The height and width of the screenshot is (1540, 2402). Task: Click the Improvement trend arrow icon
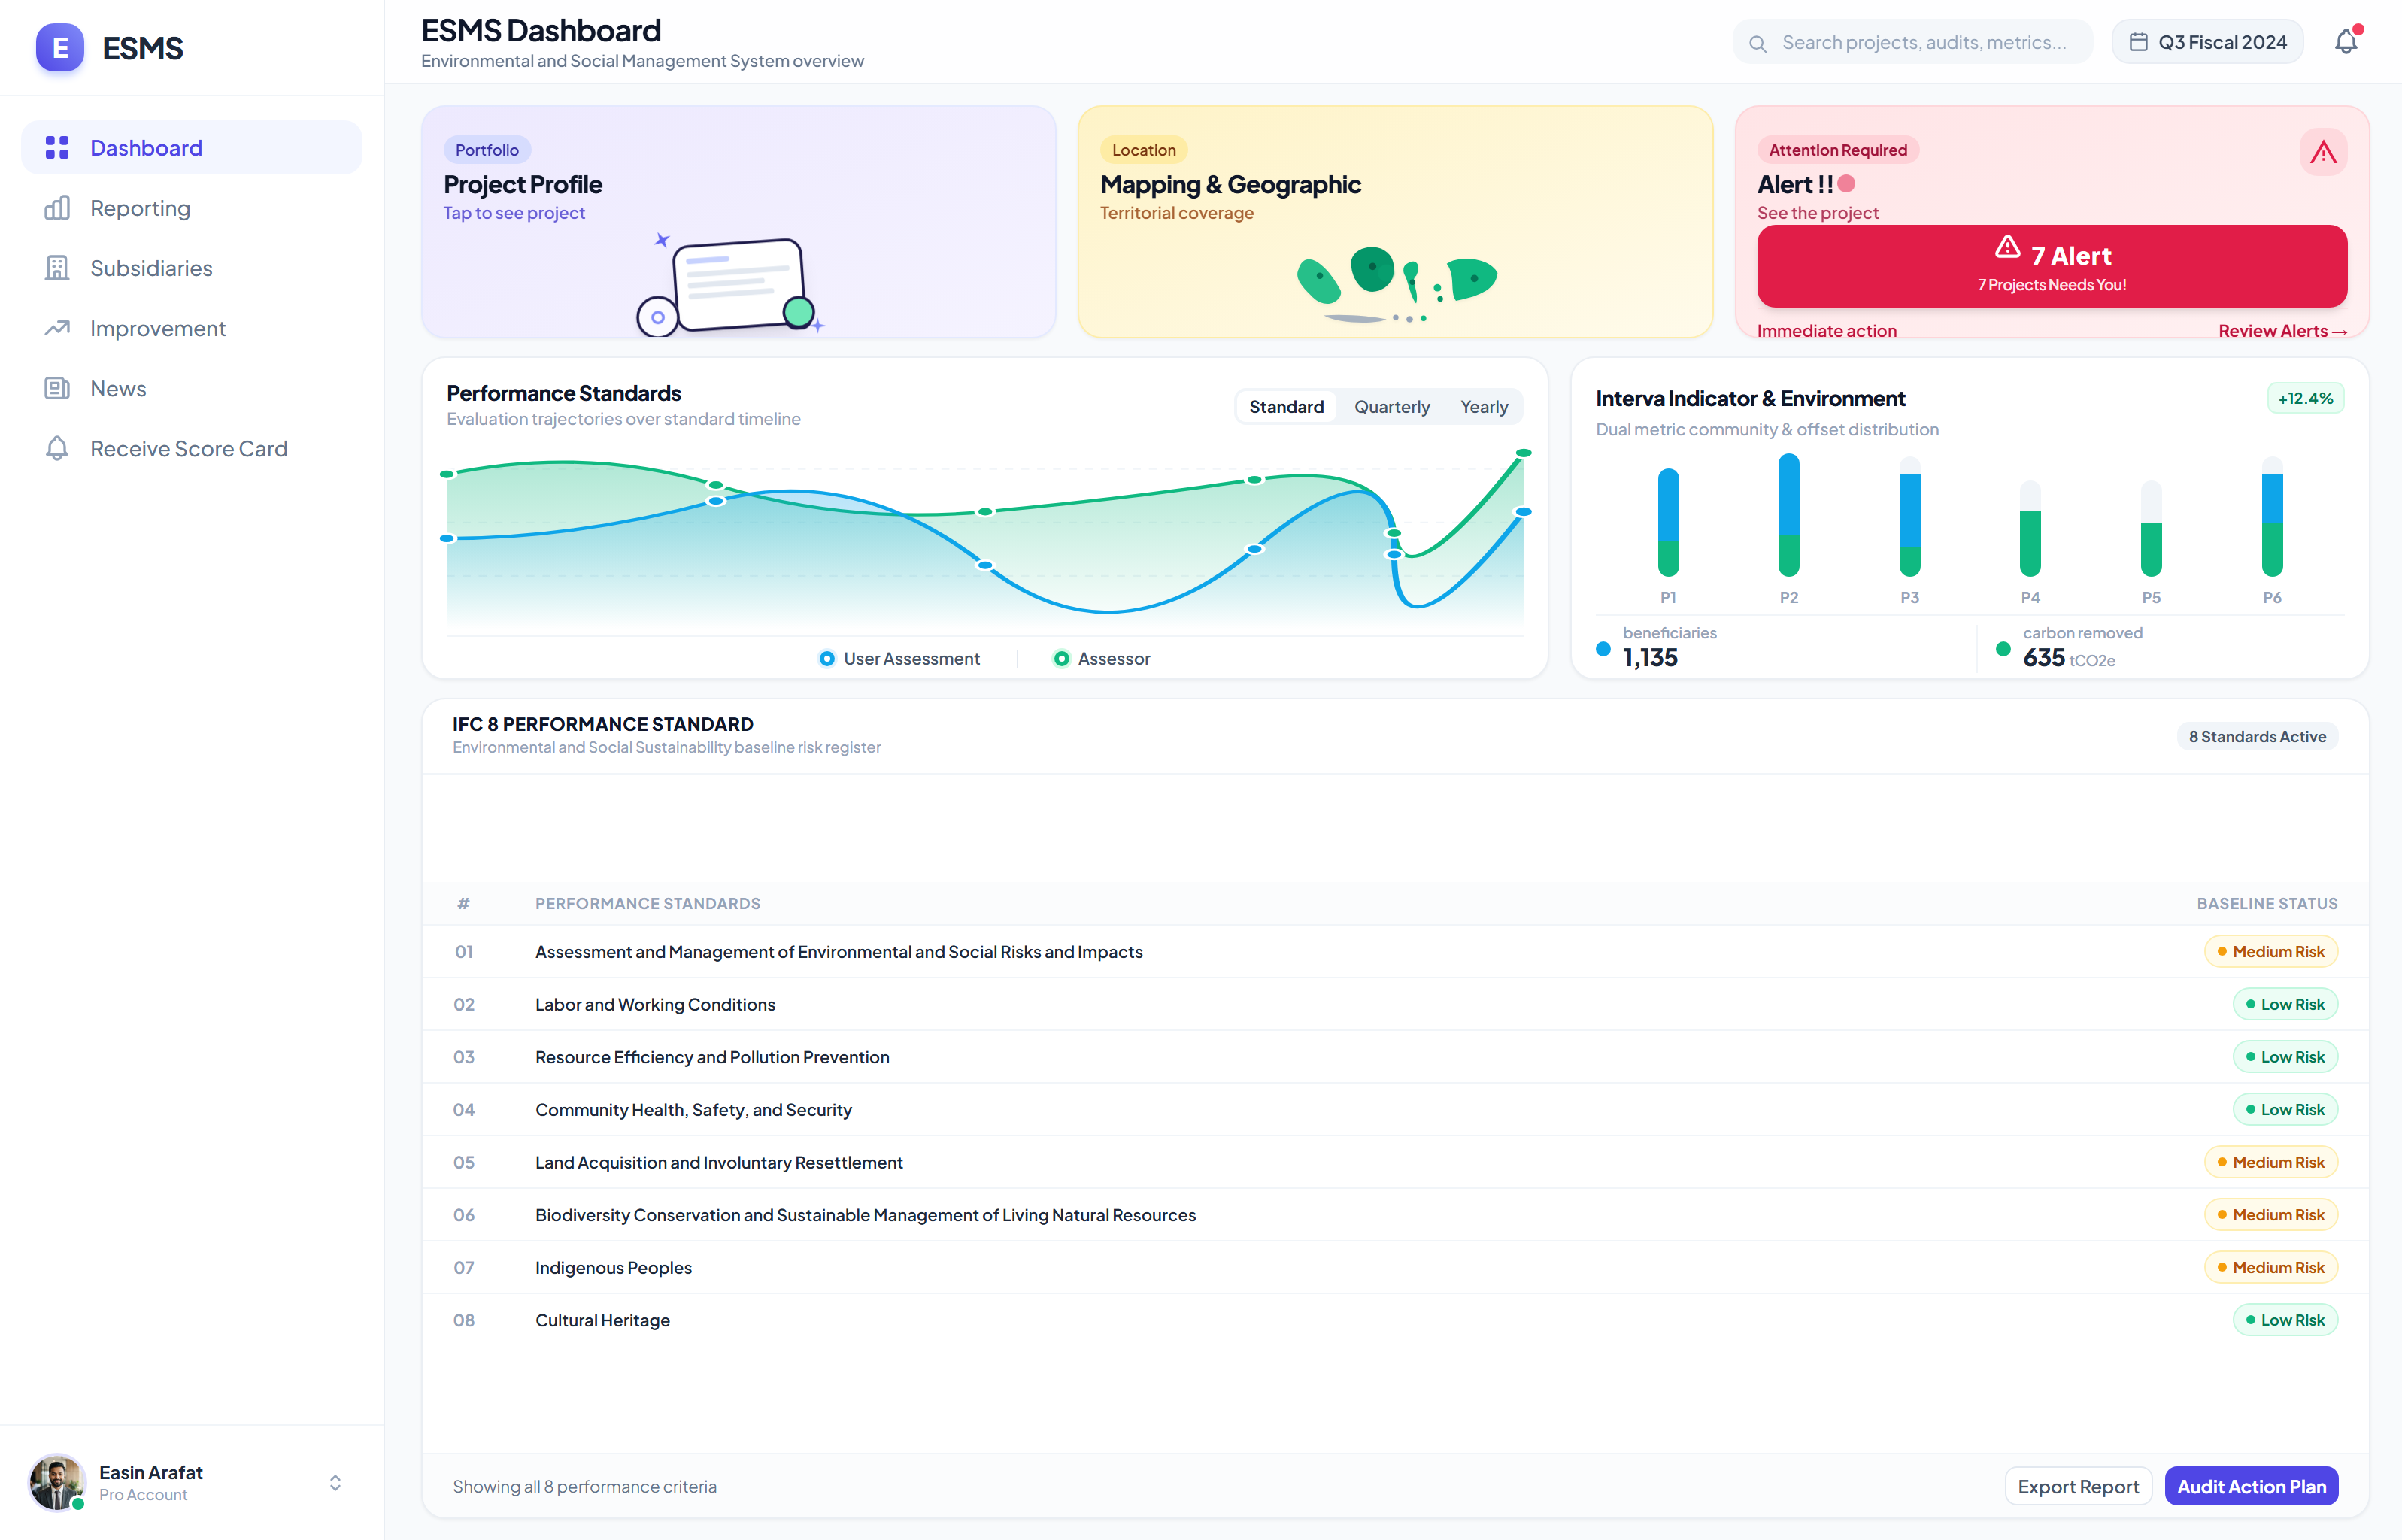pos(57,328)
